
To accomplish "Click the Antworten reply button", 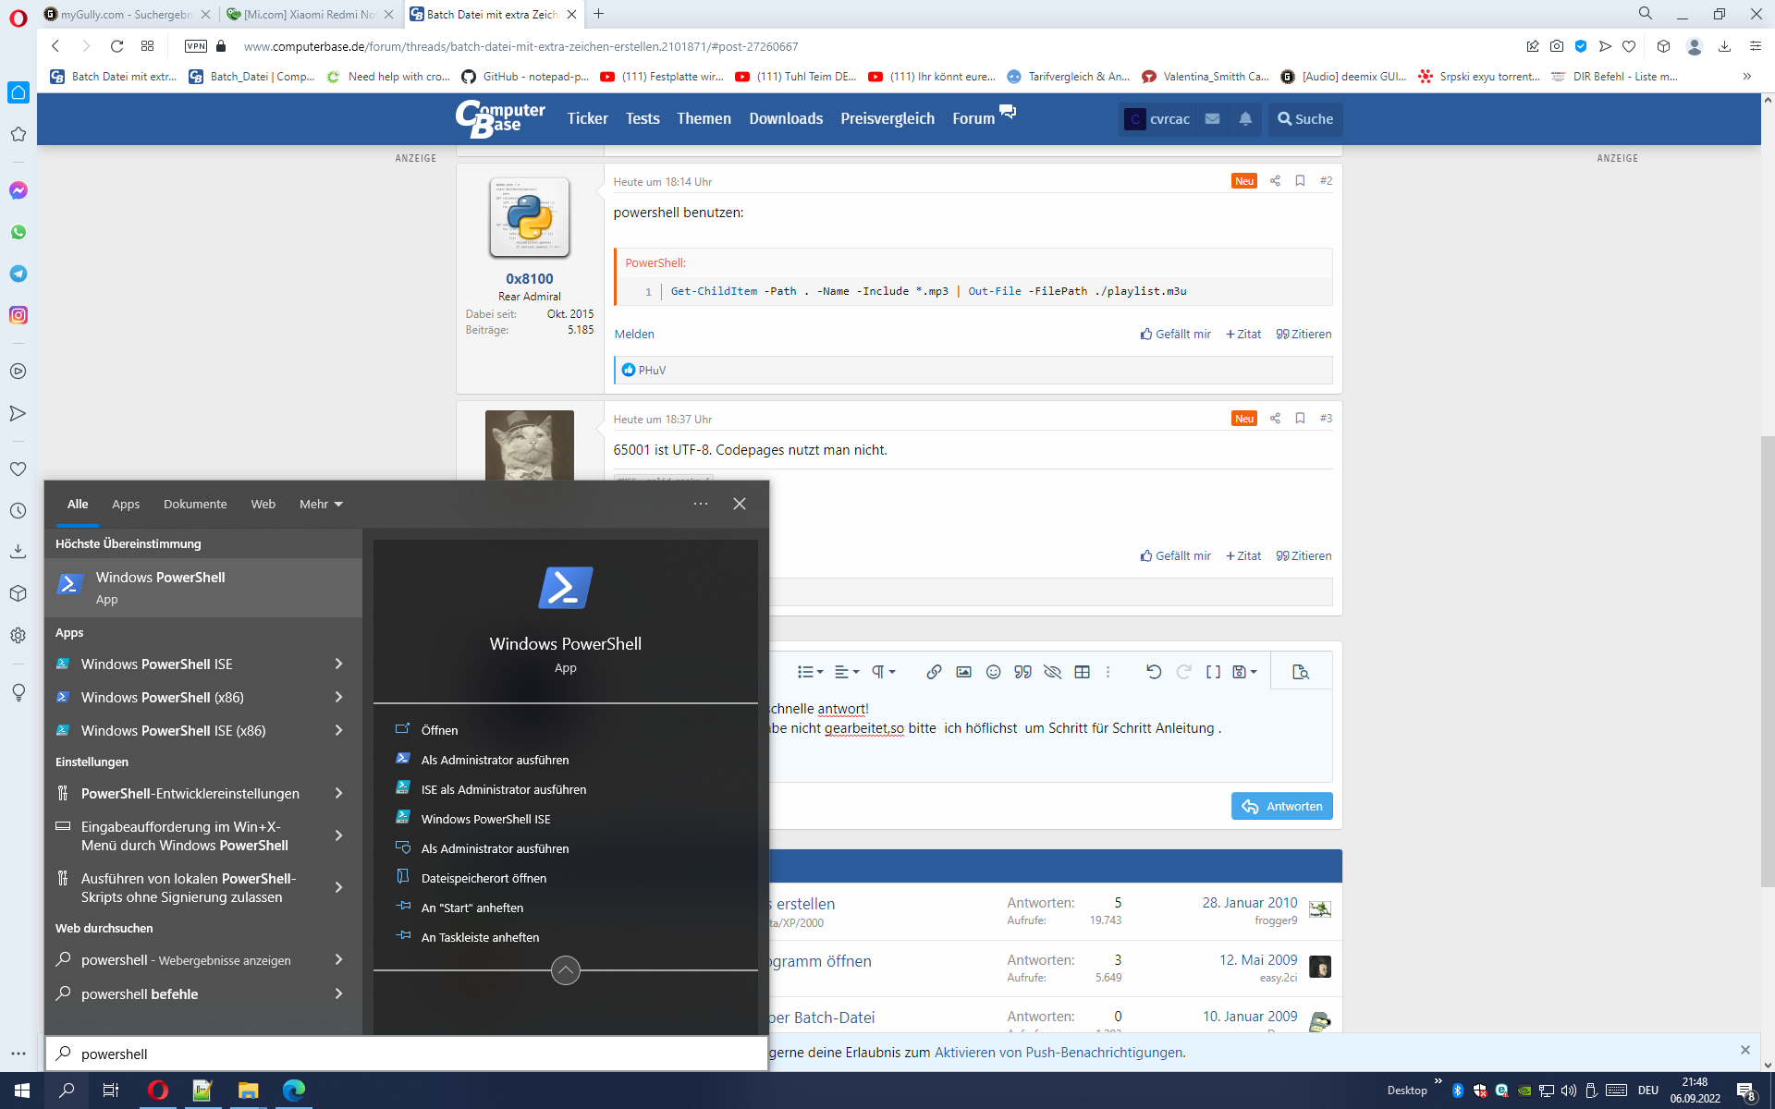I will [1281, 806].
